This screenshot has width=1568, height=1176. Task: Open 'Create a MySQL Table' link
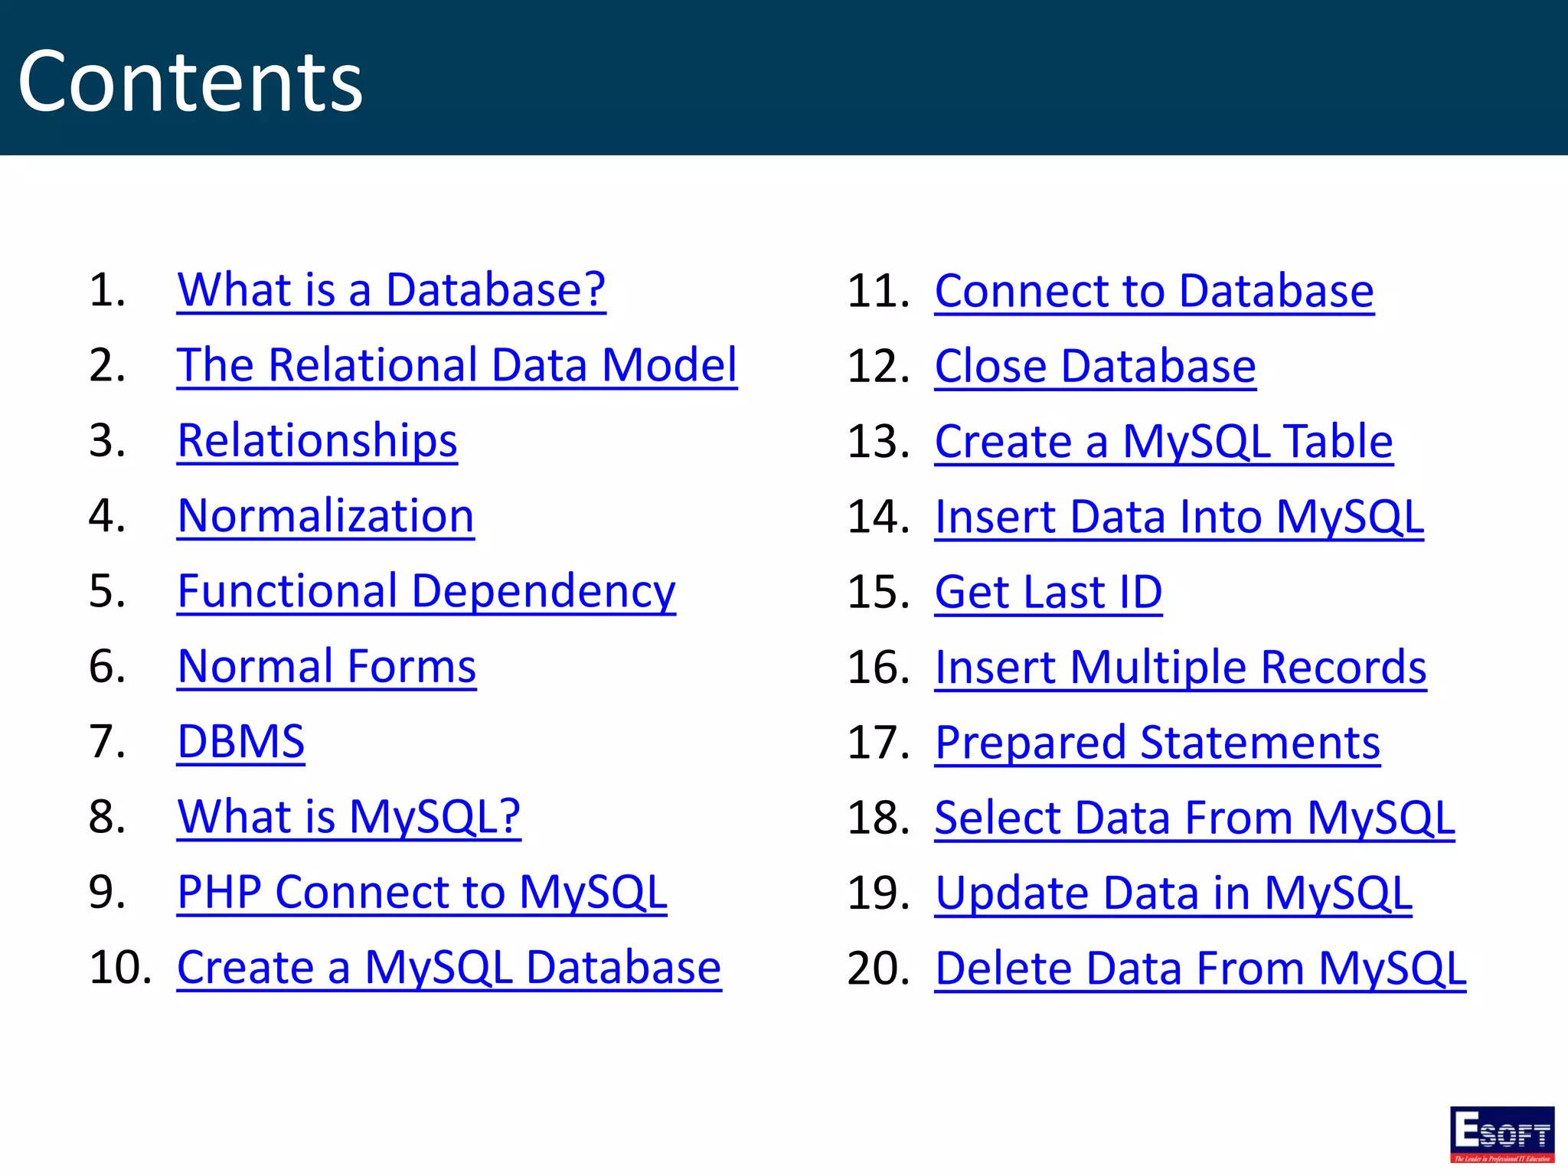[1163, 442]
